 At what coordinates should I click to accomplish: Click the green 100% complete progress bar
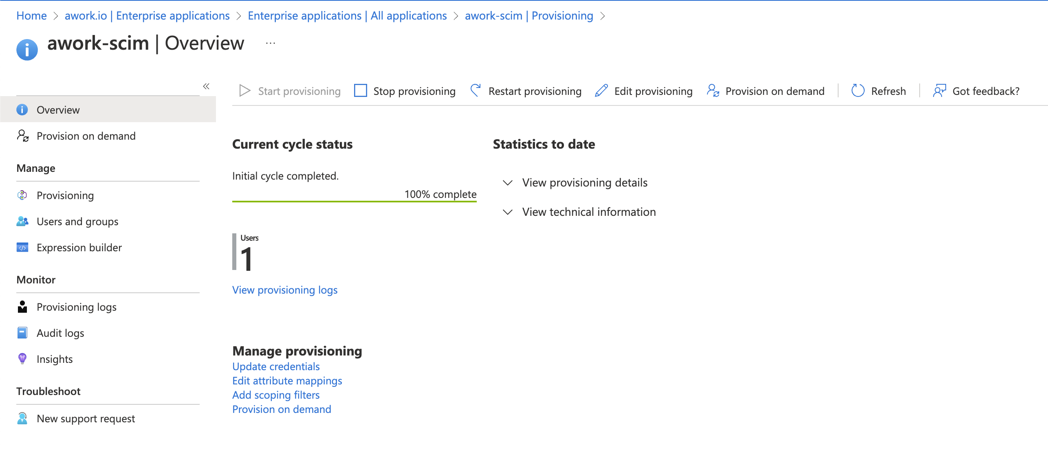(x=354, y=201)
